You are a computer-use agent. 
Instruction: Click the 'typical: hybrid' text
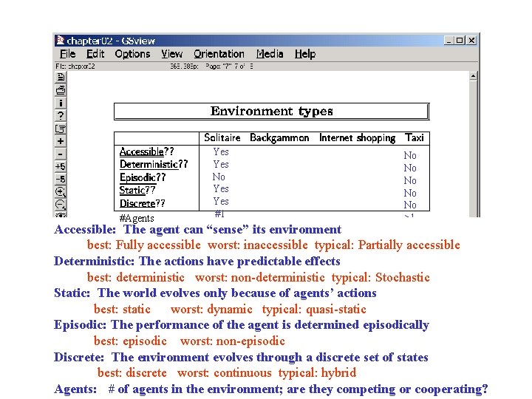(x=317, y=373)
